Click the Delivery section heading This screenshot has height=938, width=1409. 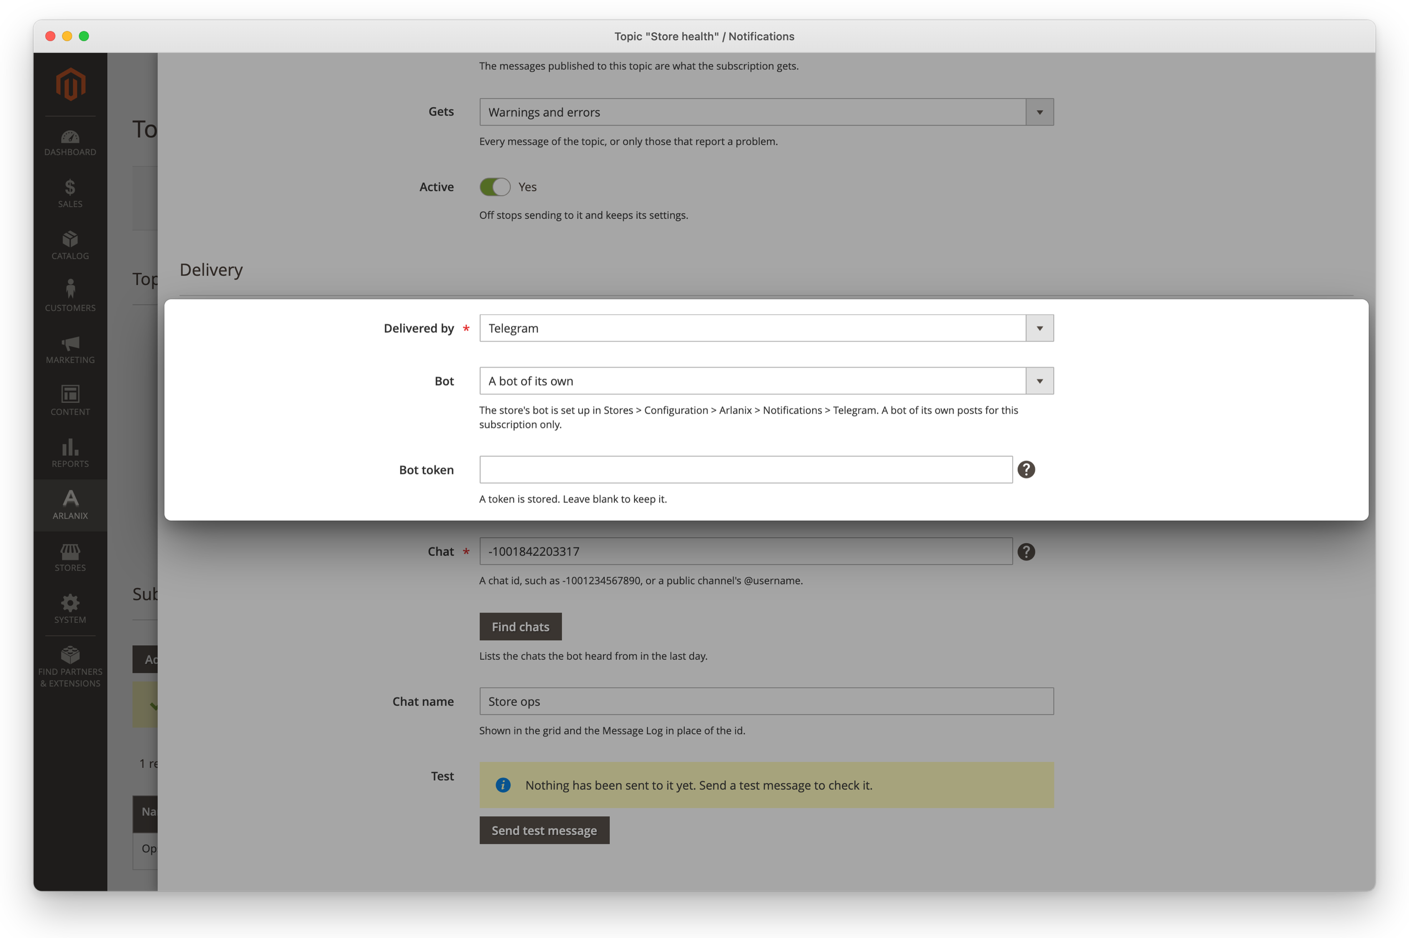pos(211,270)
